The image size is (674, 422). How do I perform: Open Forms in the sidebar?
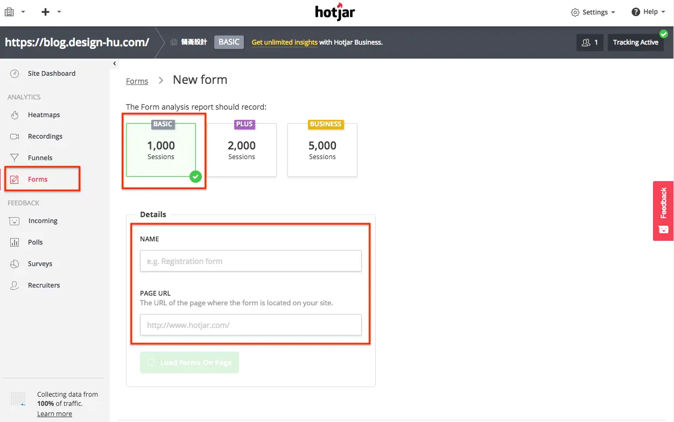pos(38,179)
